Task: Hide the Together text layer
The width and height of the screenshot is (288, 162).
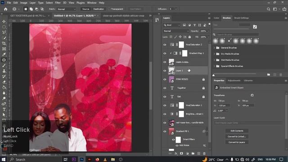Action: pyautogui.click(x=165, y=88)
